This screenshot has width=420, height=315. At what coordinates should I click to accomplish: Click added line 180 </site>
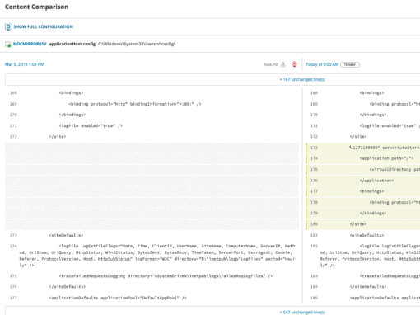tap(362, 224)
